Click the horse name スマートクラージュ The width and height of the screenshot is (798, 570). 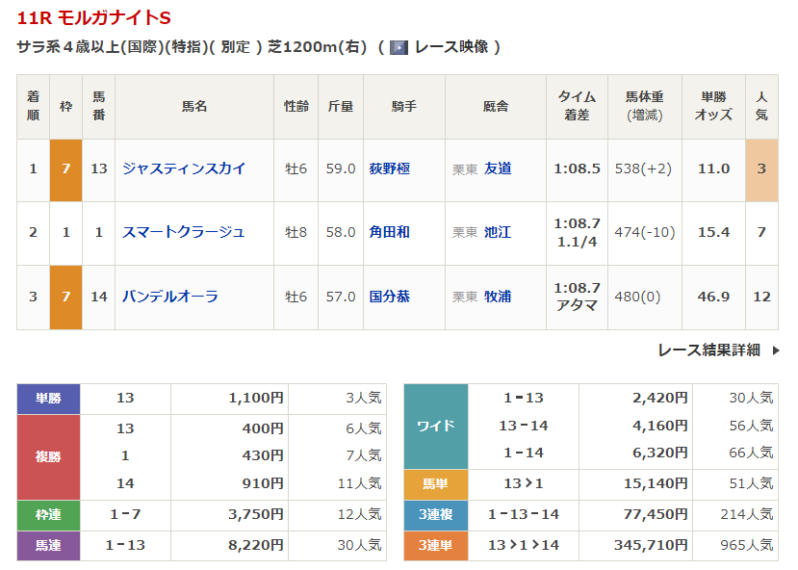point(184,232)
